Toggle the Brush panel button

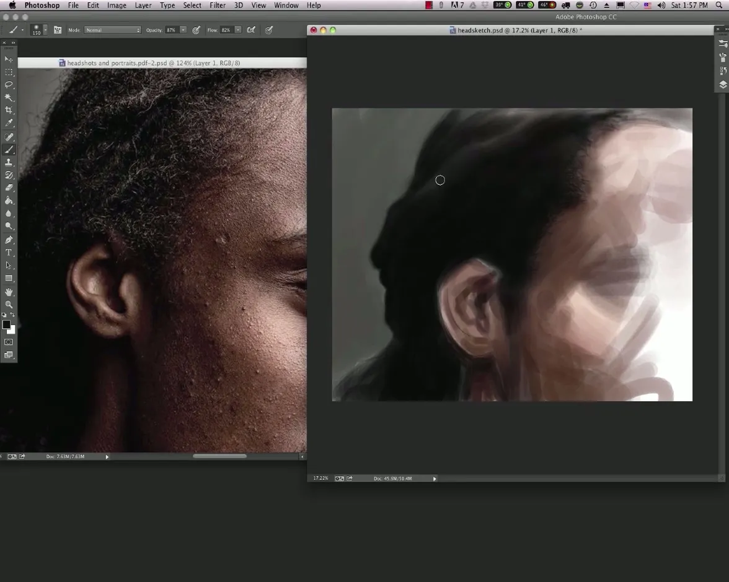click(58, 30)
